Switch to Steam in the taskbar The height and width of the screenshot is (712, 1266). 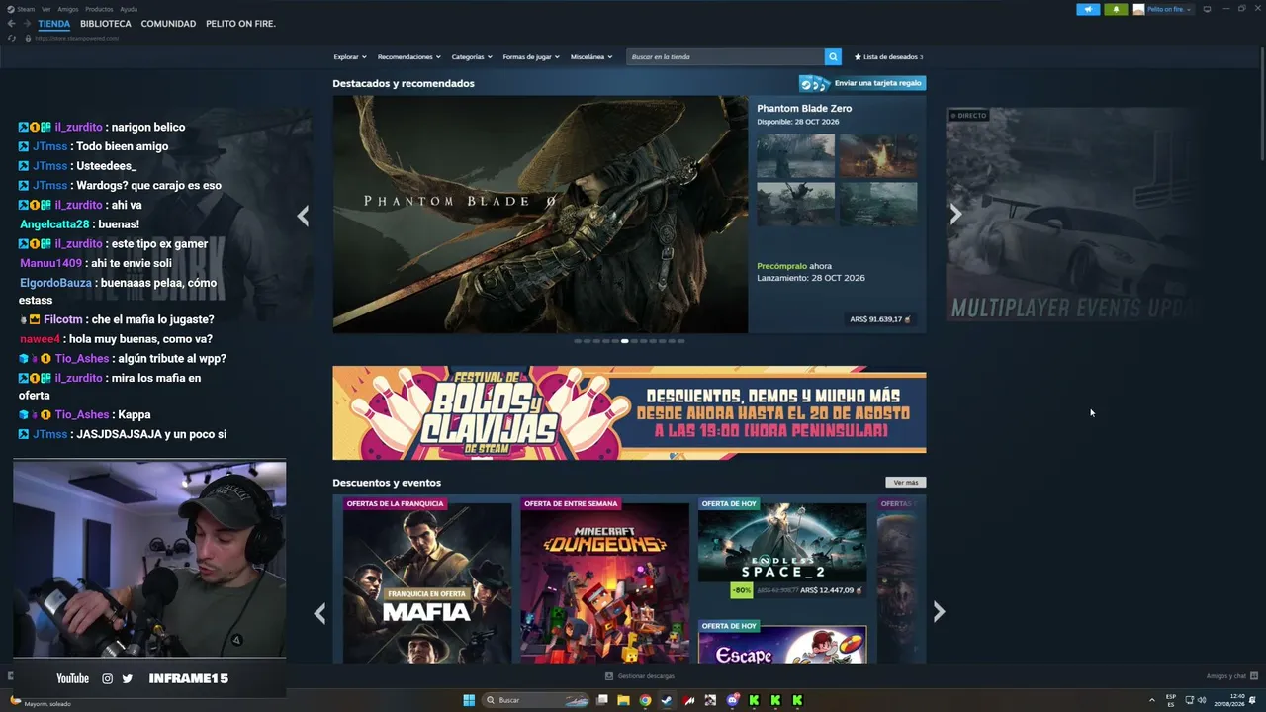[667, 700]
